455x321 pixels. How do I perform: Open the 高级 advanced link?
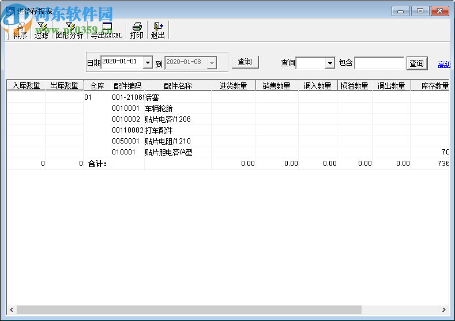click(444, 65)
